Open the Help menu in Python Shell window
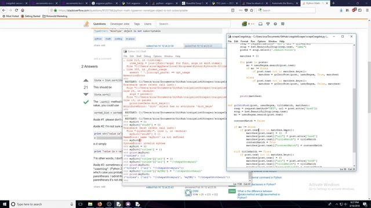Image resolution: width=371 pixels, height=208 pixels. tap(178, 56)
